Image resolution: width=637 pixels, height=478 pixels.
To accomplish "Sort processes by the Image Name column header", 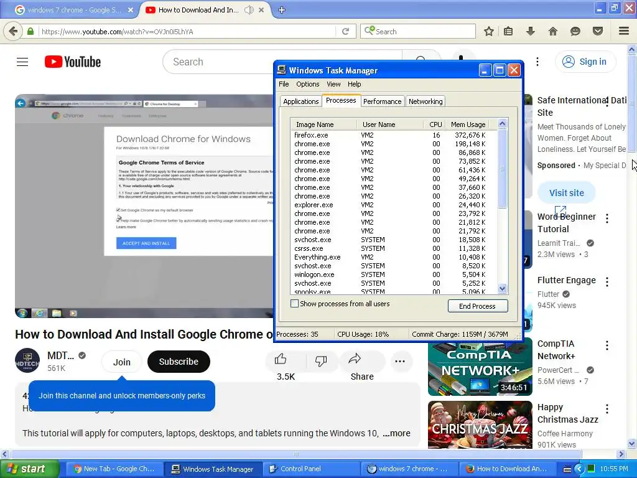I will (x=323, y=124).
